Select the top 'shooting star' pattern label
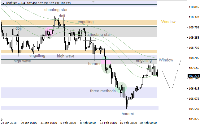 (x=56, y=10)
